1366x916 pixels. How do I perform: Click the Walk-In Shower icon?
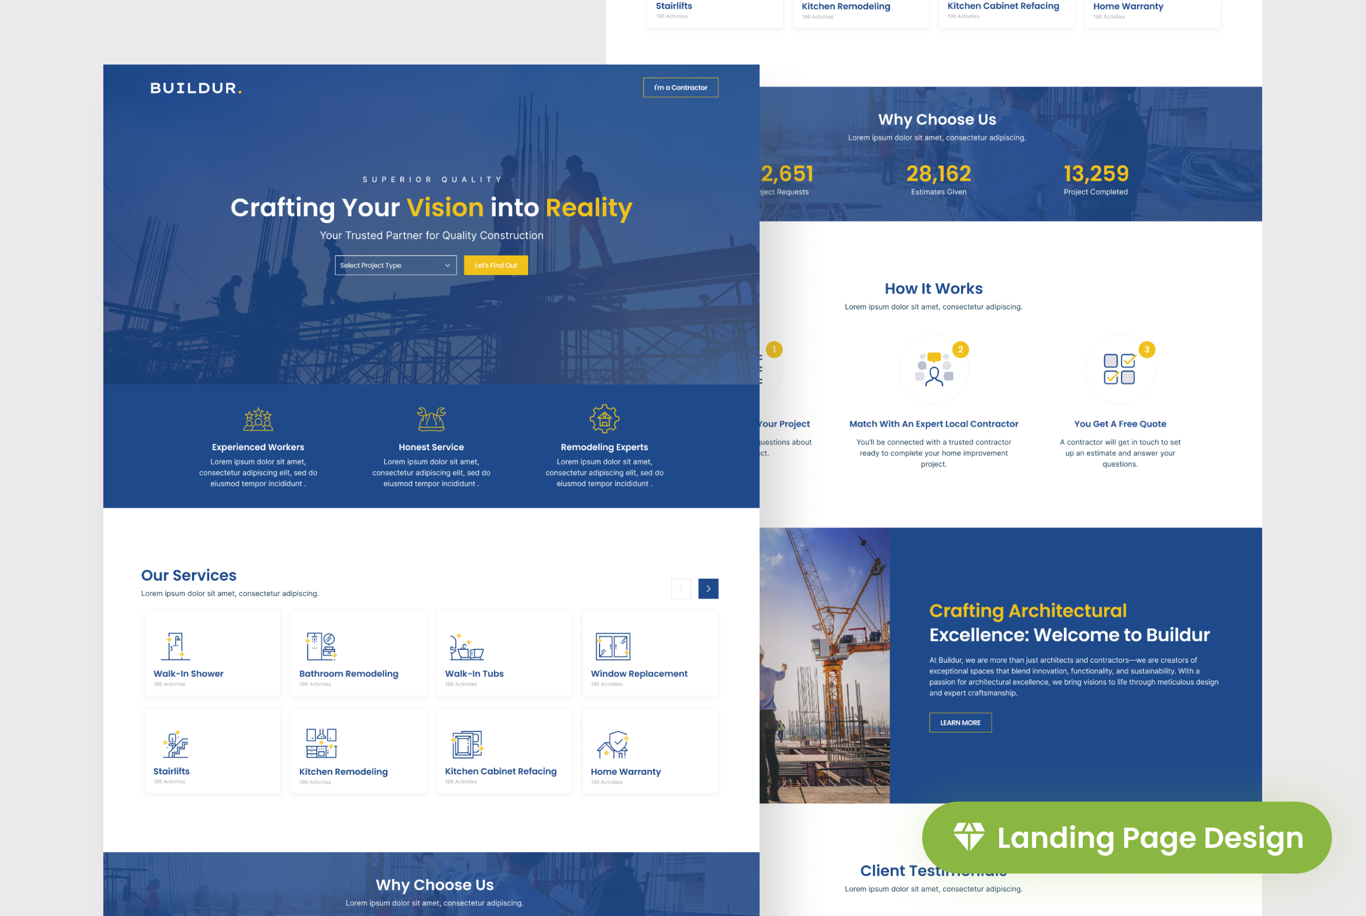[x=175, y=646]
